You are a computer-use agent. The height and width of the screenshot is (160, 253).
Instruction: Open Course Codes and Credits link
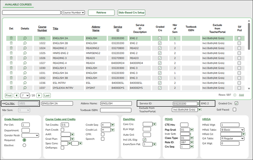point(60,119)
